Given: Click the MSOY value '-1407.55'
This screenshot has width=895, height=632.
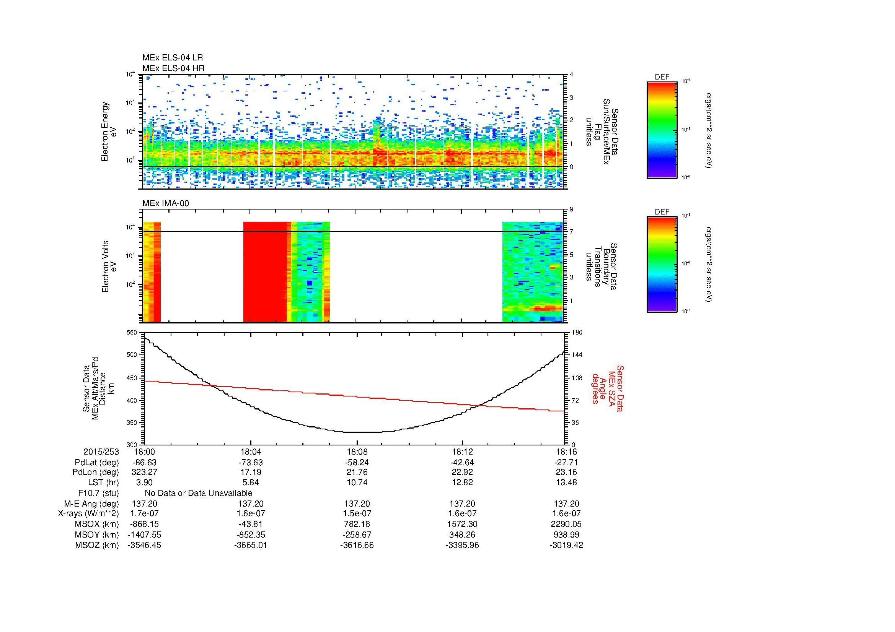Looking at the screenshot, I should click(144, 535).
